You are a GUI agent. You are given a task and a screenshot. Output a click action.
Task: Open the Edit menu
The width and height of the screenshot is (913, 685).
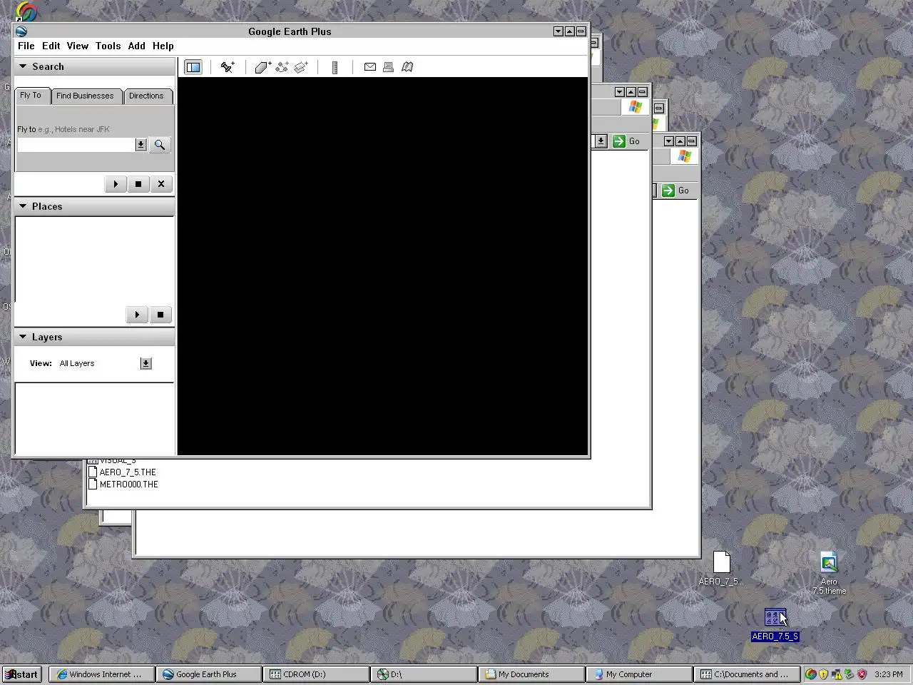point(51,46)
